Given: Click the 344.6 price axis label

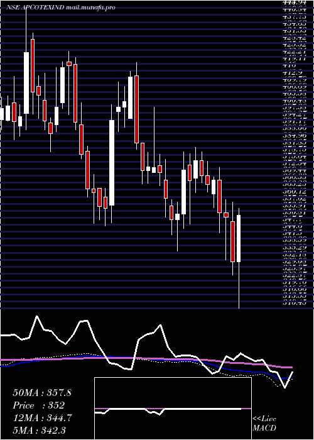Looking at the screenshot, I should (293, 225).
